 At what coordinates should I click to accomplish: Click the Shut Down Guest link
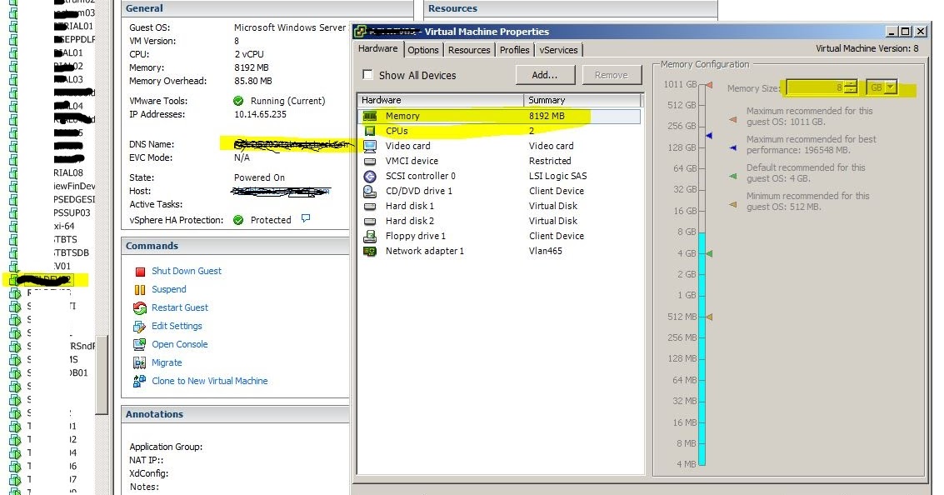tap(187, 271)
